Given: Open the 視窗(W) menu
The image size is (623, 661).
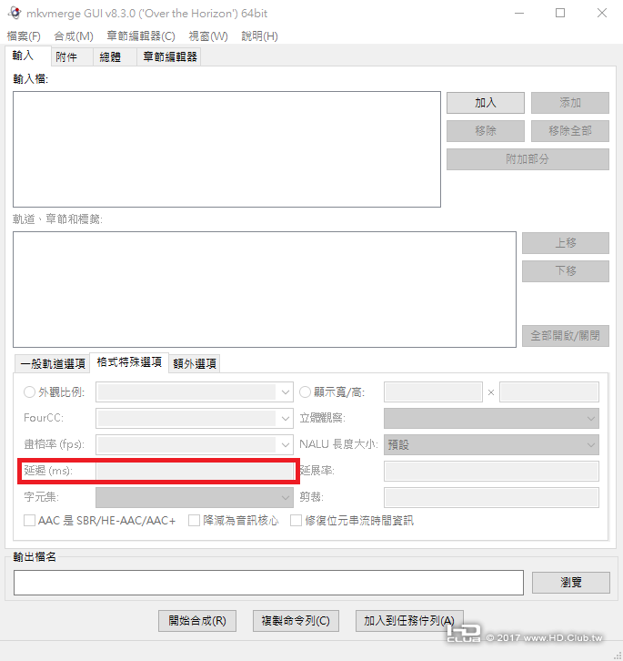Looking at the screenshot, I should click(208, 36).
